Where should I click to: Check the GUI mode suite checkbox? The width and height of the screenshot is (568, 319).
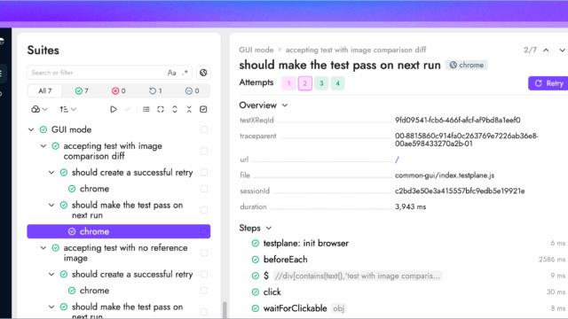coord(204,129)
